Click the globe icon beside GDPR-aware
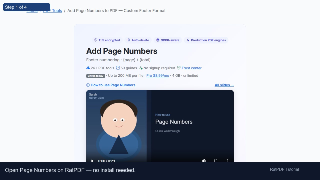The width and height of the screenshot is (320, 180). [x=158, y=40]
